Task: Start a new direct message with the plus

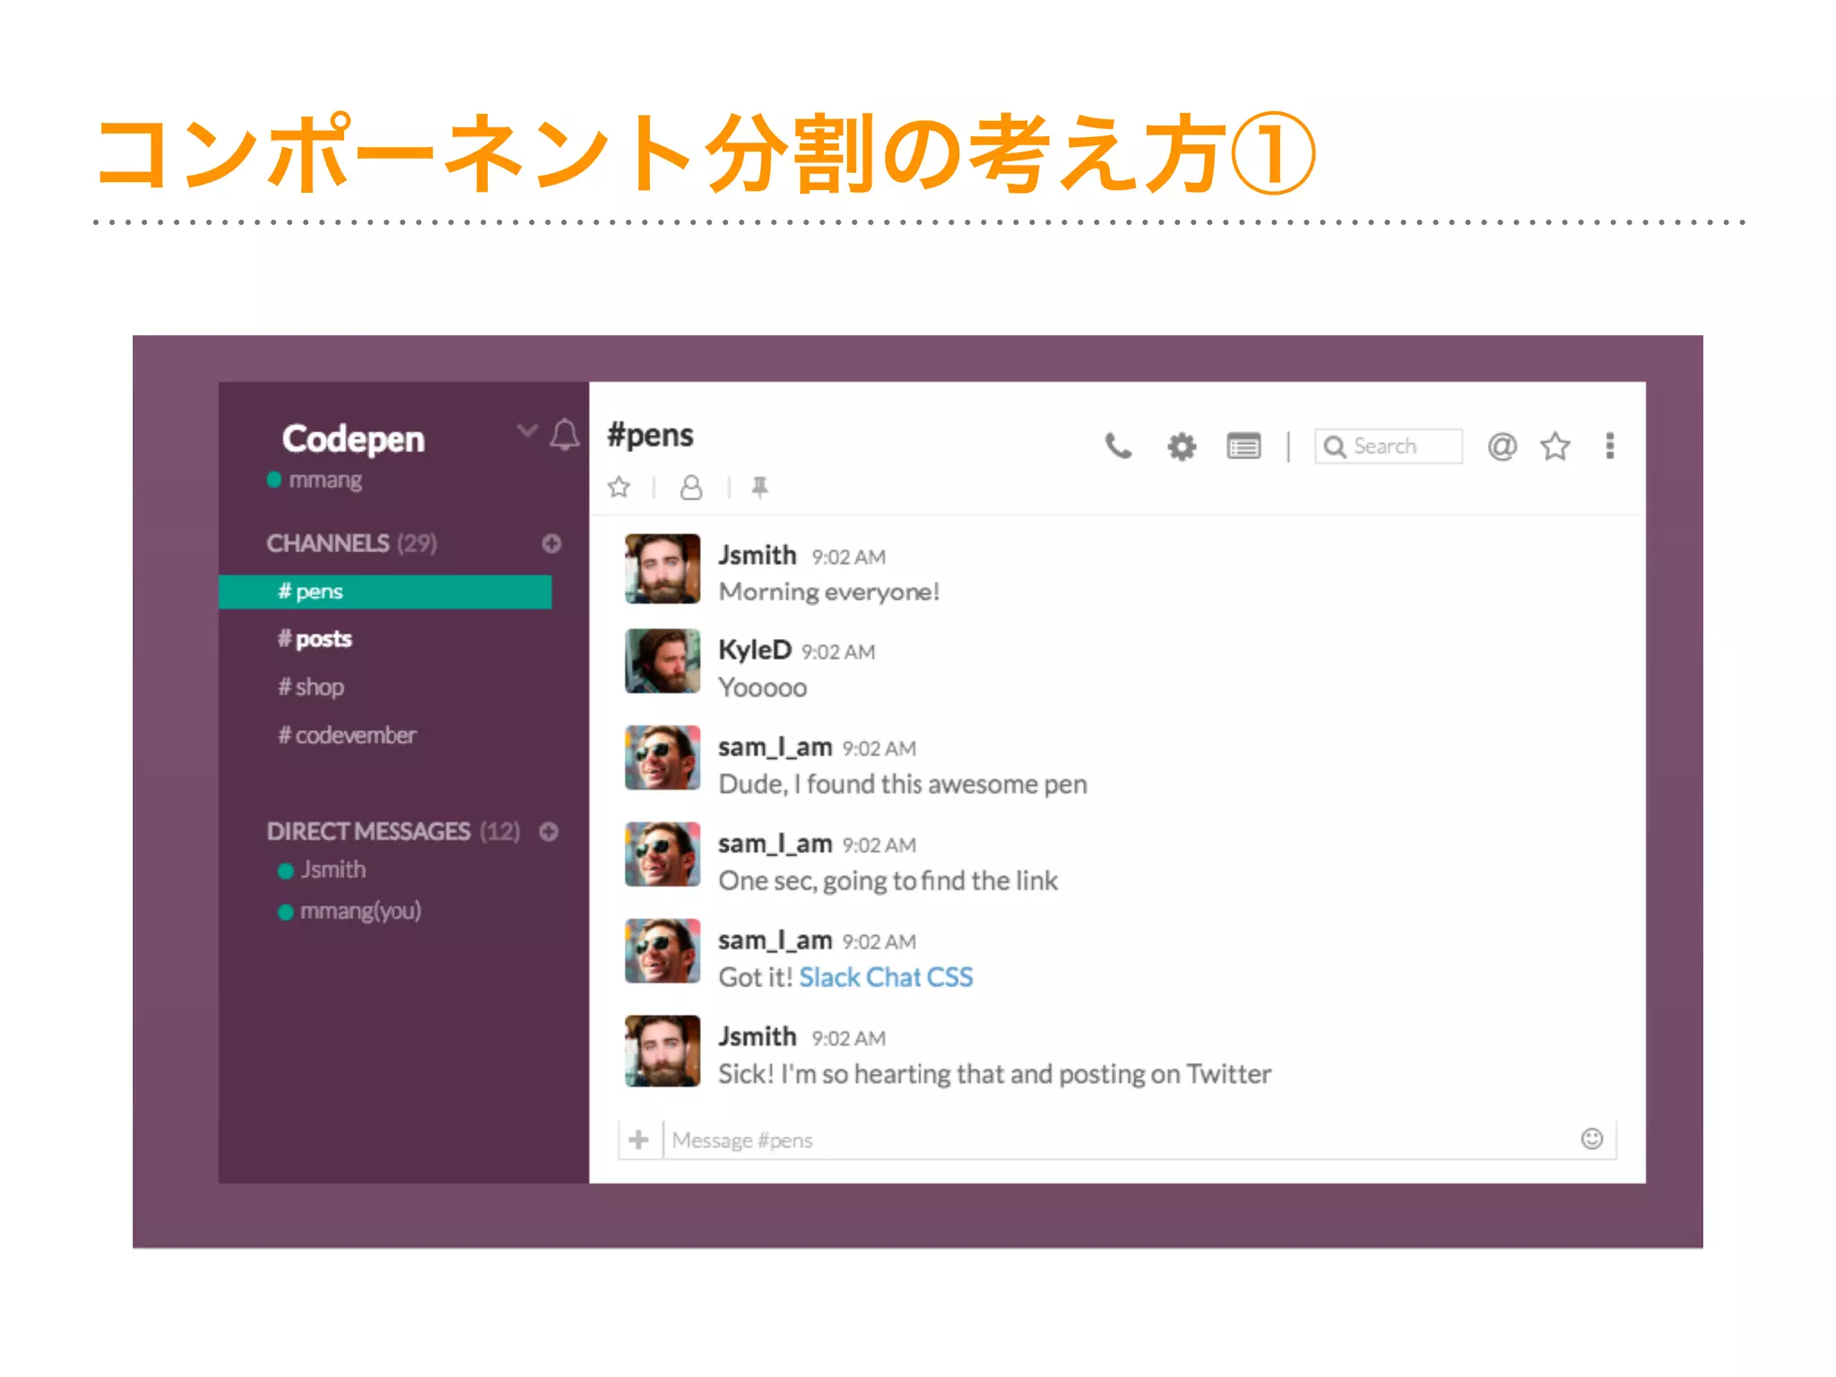Action: (549, 832)
